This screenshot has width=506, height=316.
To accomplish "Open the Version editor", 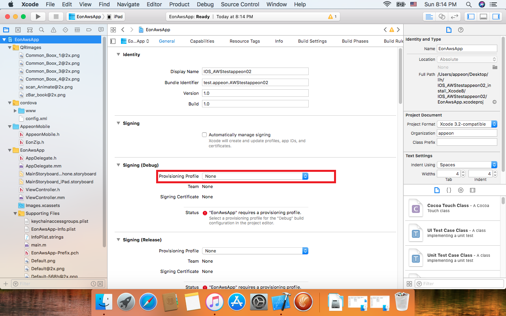I will click(455, 17).
